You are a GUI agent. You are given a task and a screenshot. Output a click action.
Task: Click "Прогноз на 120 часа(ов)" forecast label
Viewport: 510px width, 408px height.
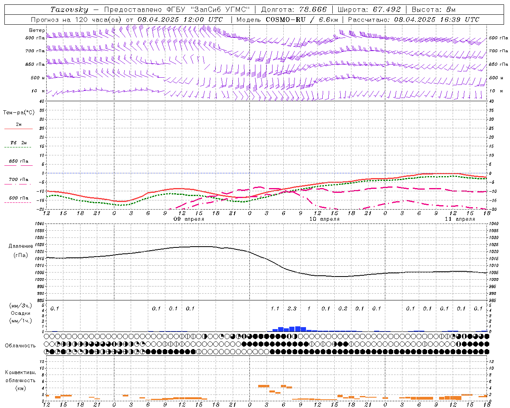[77, 20]
